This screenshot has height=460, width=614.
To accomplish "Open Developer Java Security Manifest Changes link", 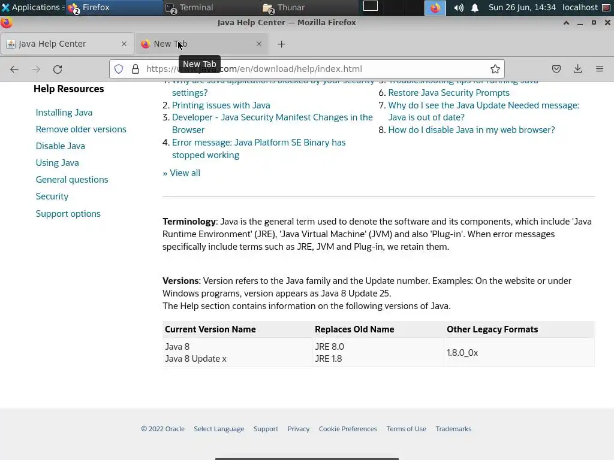I will pos(272,123).
